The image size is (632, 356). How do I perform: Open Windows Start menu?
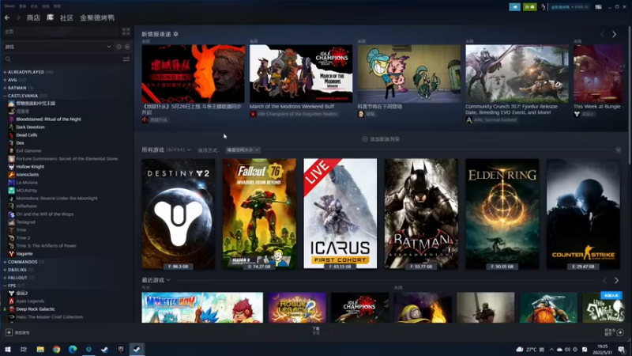click(8, 349)
